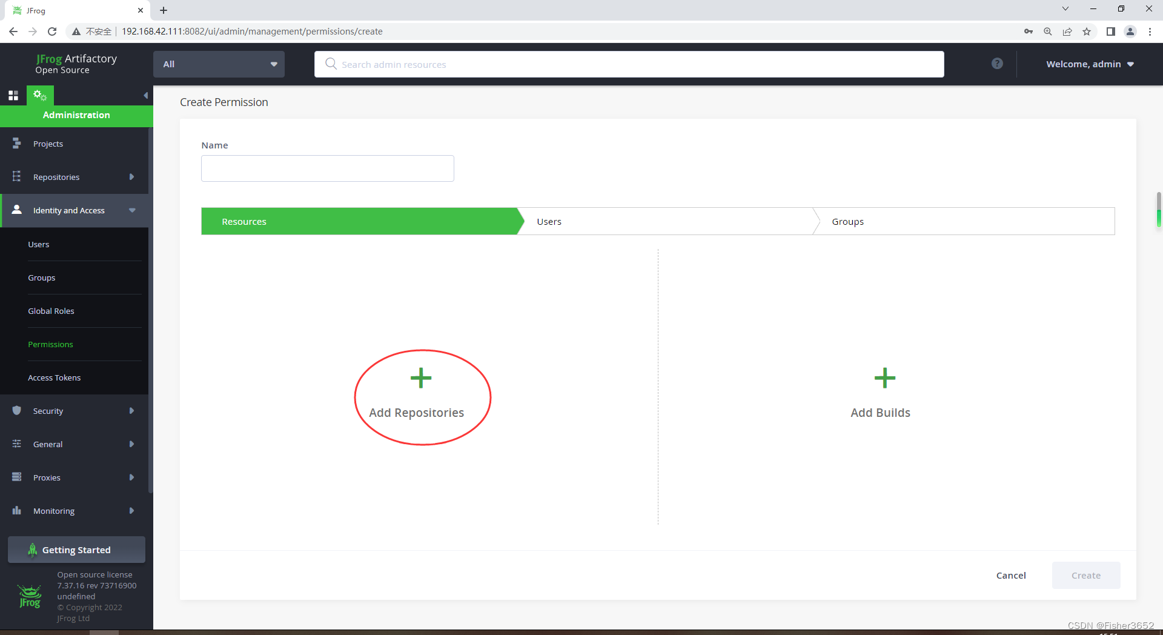The width and height of the screenshot is (1163, 635).
Task: Expand the Repositories submenu arrow
Action: pos(131,176)
